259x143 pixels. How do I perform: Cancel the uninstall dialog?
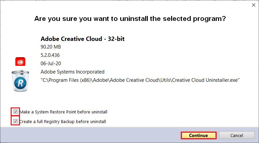pos(237,135)
